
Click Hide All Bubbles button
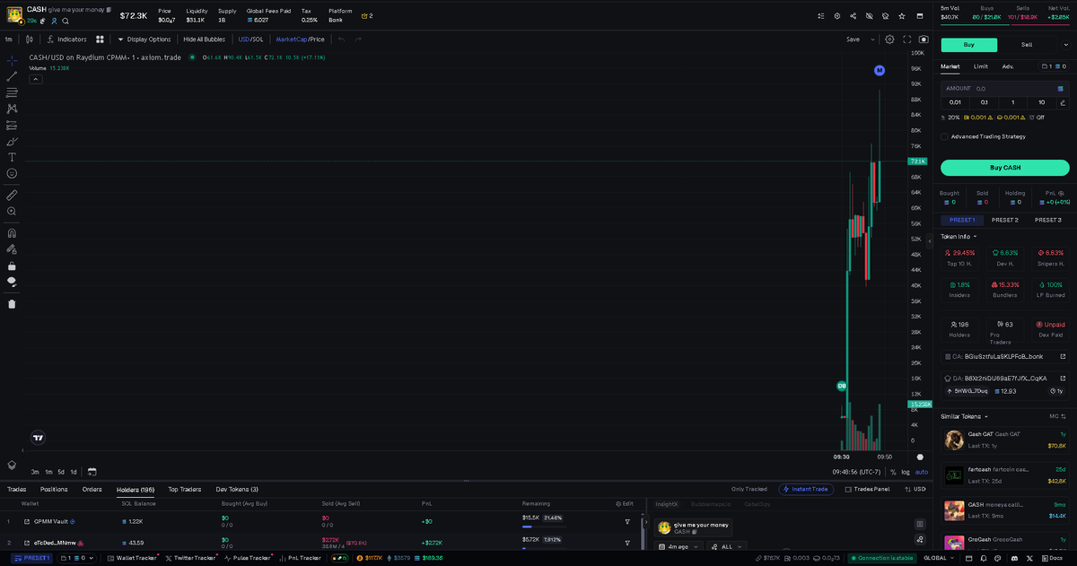tap(204, 39)
